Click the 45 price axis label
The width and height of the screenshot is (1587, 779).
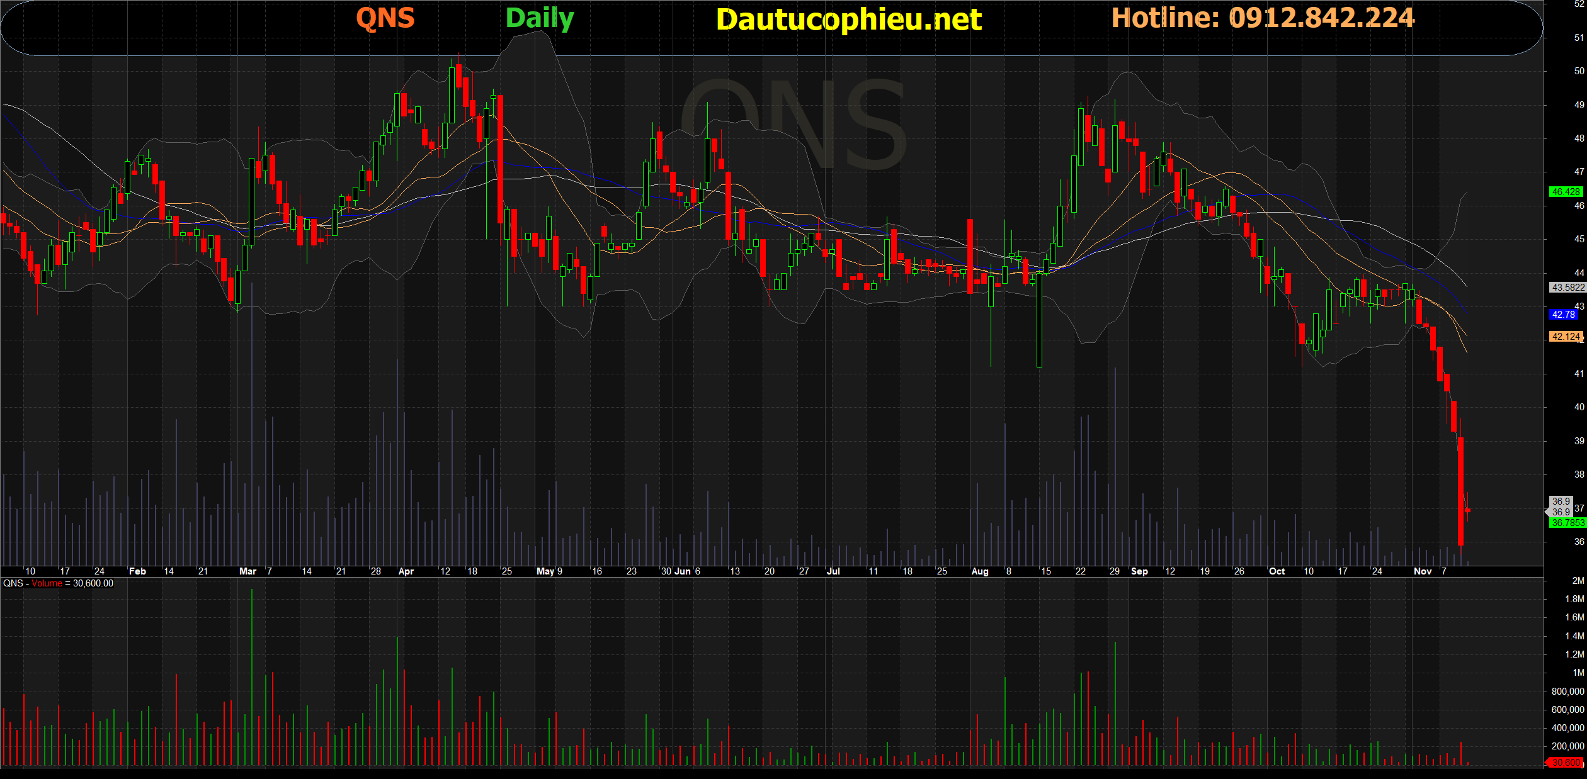[x=1579, y=239]
